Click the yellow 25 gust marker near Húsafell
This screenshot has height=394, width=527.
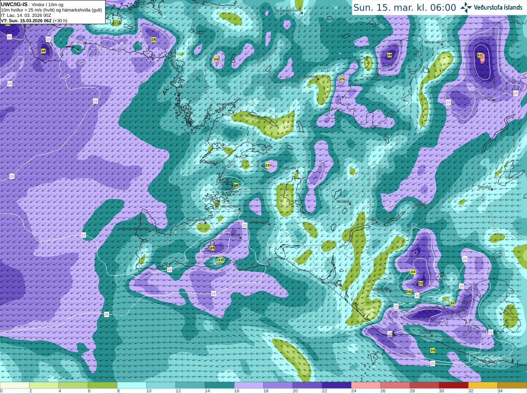coord(342,79)
